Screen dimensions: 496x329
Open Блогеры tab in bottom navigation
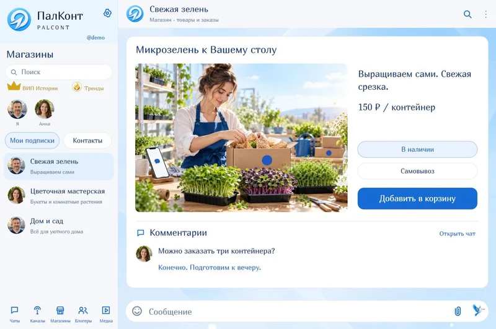tap(83, 314)
